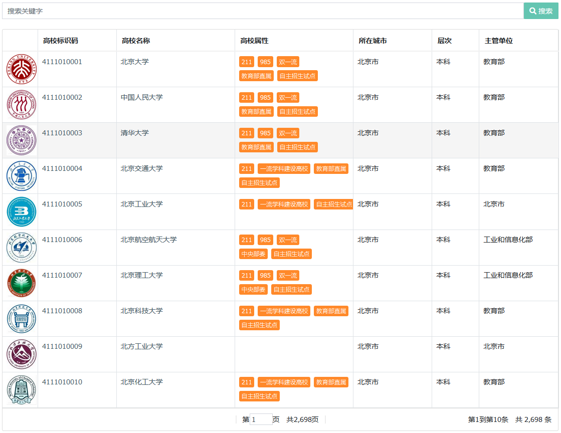Click the 搜索 search button
The height and width of the screenshot is (433, 561).
(x=540, y=11)
